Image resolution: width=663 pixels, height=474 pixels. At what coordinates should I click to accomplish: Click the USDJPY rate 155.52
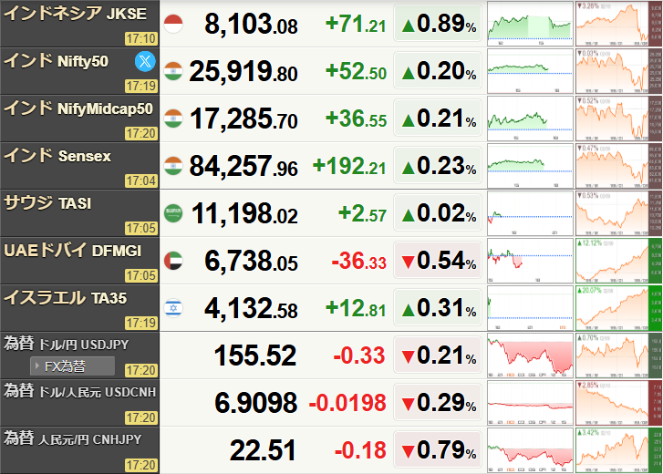tap(255, 355)
